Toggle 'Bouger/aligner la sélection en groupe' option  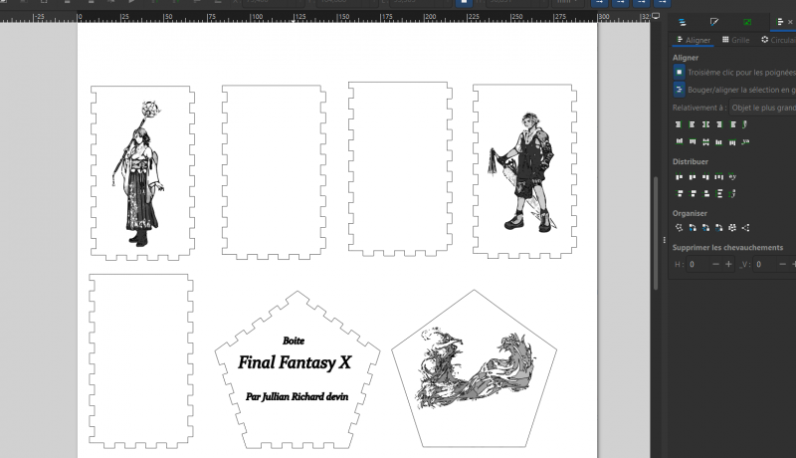(679, 90)
